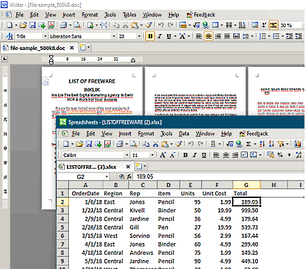Decrease font size in Spreadsheets
Image resolution: width=307 pixels, height=269 pixels.
click(x=173, y=155)
